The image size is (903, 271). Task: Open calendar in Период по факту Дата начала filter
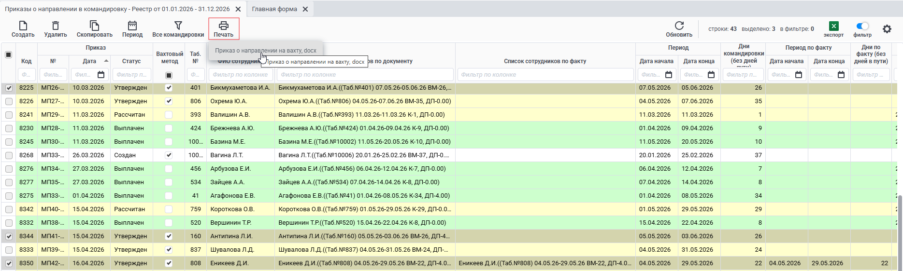pos(799,75)
